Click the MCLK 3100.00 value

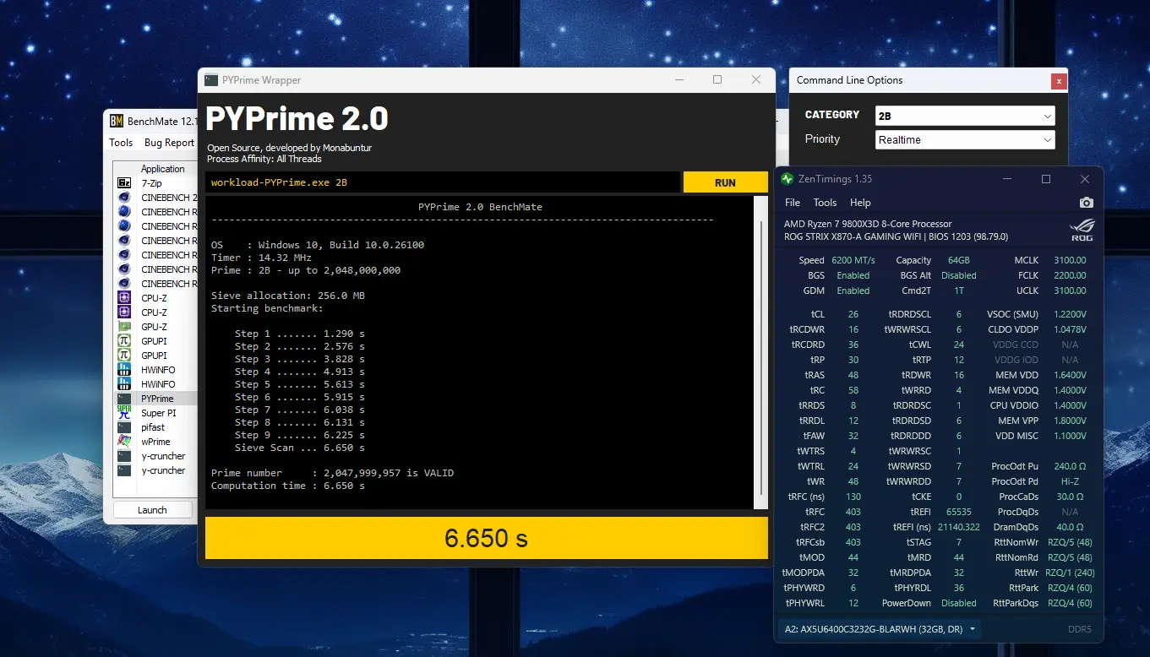(1070, 260)
